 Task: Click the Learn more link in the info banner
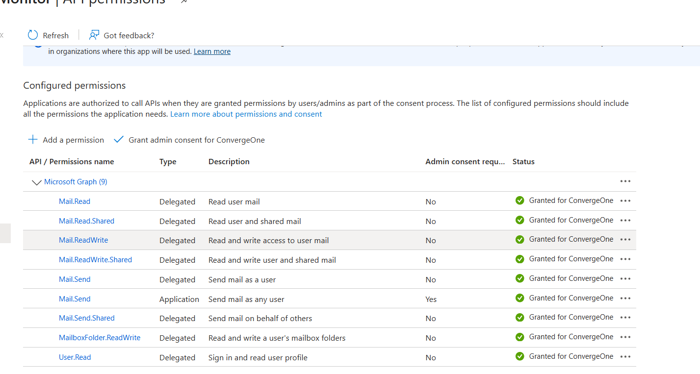[x=212, y=51]
